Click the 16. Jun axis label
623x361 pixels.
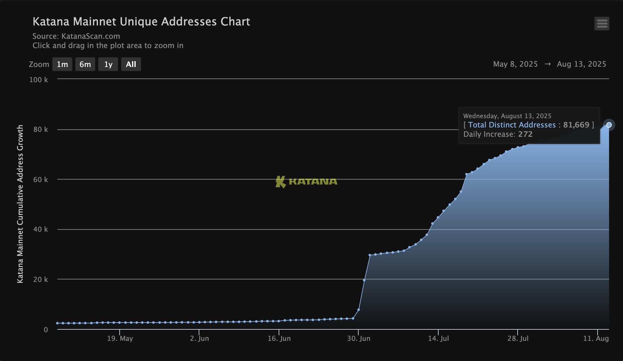click(x=279, y=338)
